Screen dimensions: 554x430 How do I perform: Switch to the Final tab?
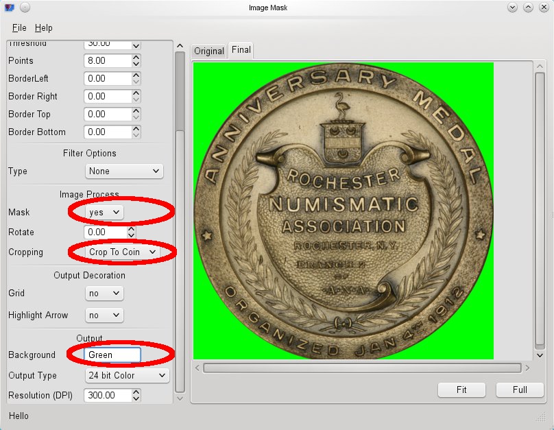click(x=241, y=50)
